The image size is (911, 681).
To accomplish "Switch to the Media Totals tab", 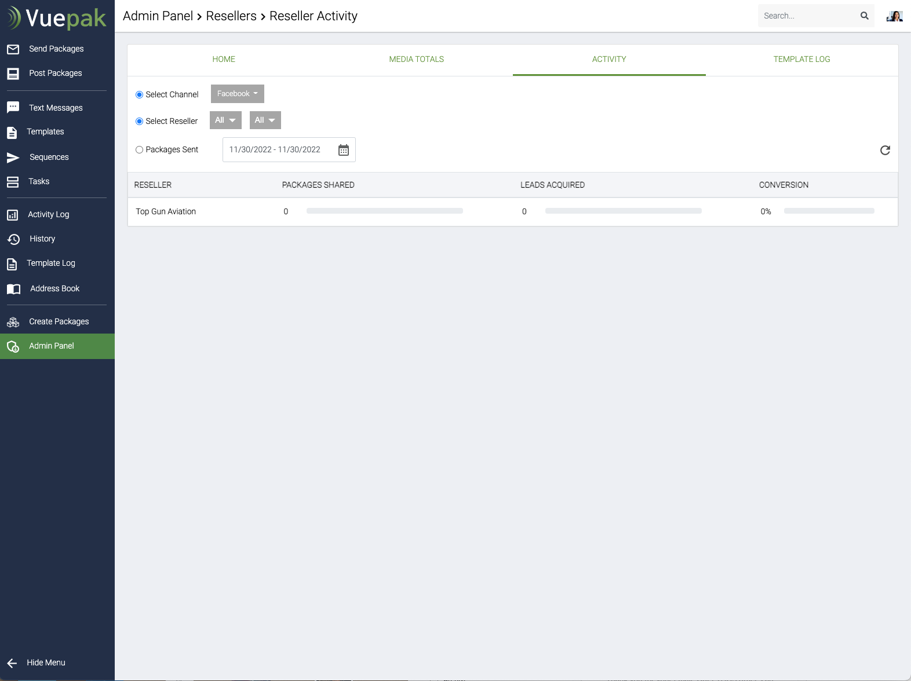I will (x=416, y=60).
